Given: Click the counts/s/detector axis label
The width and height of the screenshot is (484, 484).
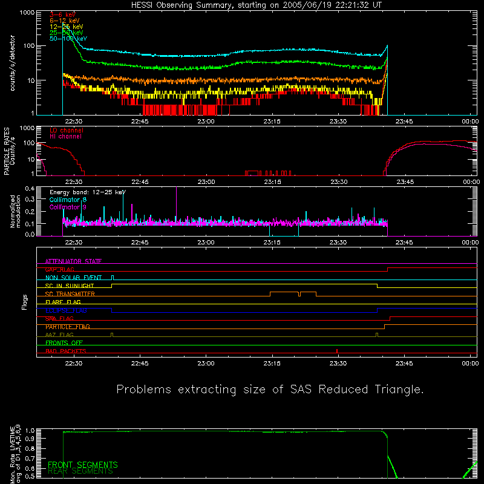Looking at the screenshot, I should click(x=13, y=63).
